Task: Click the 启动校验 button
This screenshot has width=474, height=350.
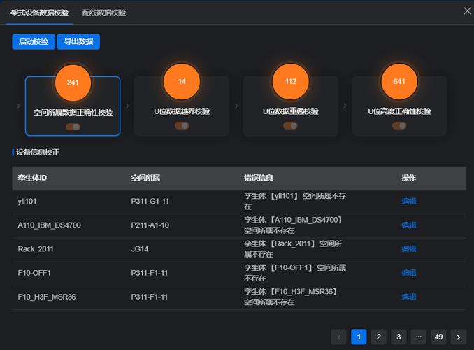Action: point(34,41)
